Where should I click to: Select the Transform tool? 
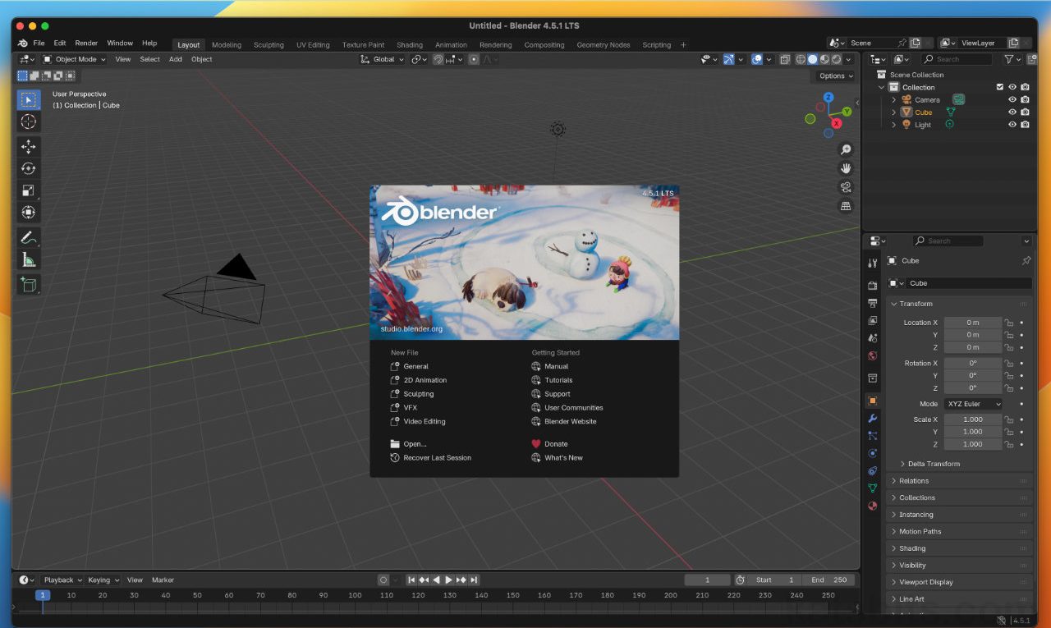29,212
